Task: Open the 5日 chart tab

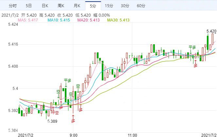Action: pos(29,6)
